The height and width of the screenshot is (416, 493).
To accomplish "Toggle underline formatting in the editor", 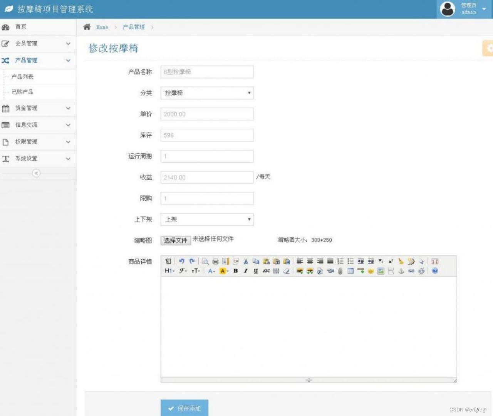I will click(x=255, y=271).
